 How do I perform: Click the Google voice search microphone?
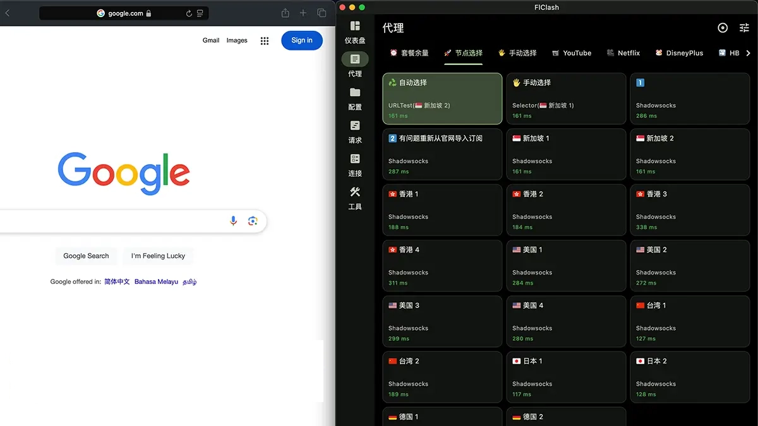pyautogui.click(x=234, y=221)
